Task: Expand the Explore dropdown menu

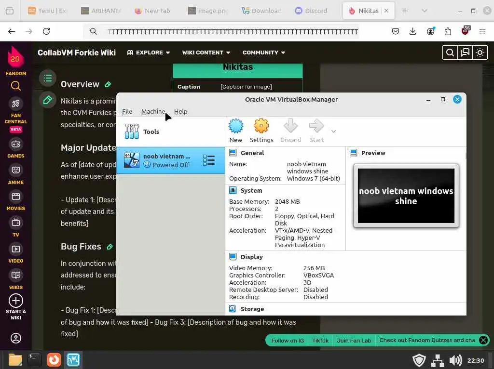Action: [149, 53]
